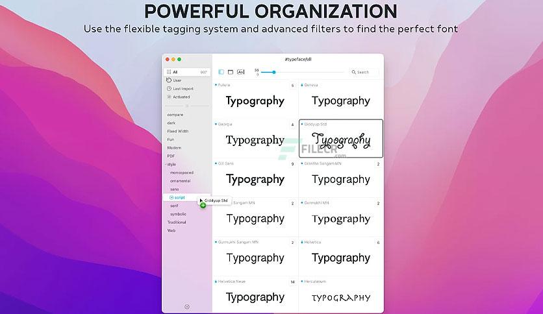Select the Fixed Width tag

pos(178,131)
